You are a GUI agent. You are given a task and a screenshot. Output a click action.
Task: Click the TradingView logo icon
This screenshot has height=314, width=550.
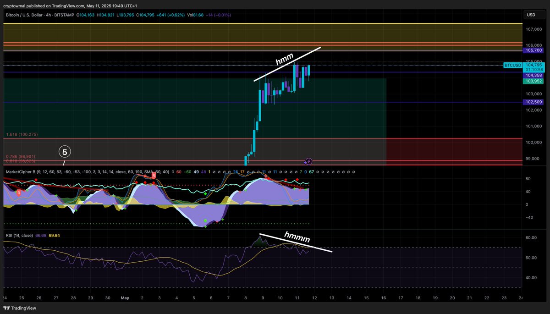pos(6,308)
